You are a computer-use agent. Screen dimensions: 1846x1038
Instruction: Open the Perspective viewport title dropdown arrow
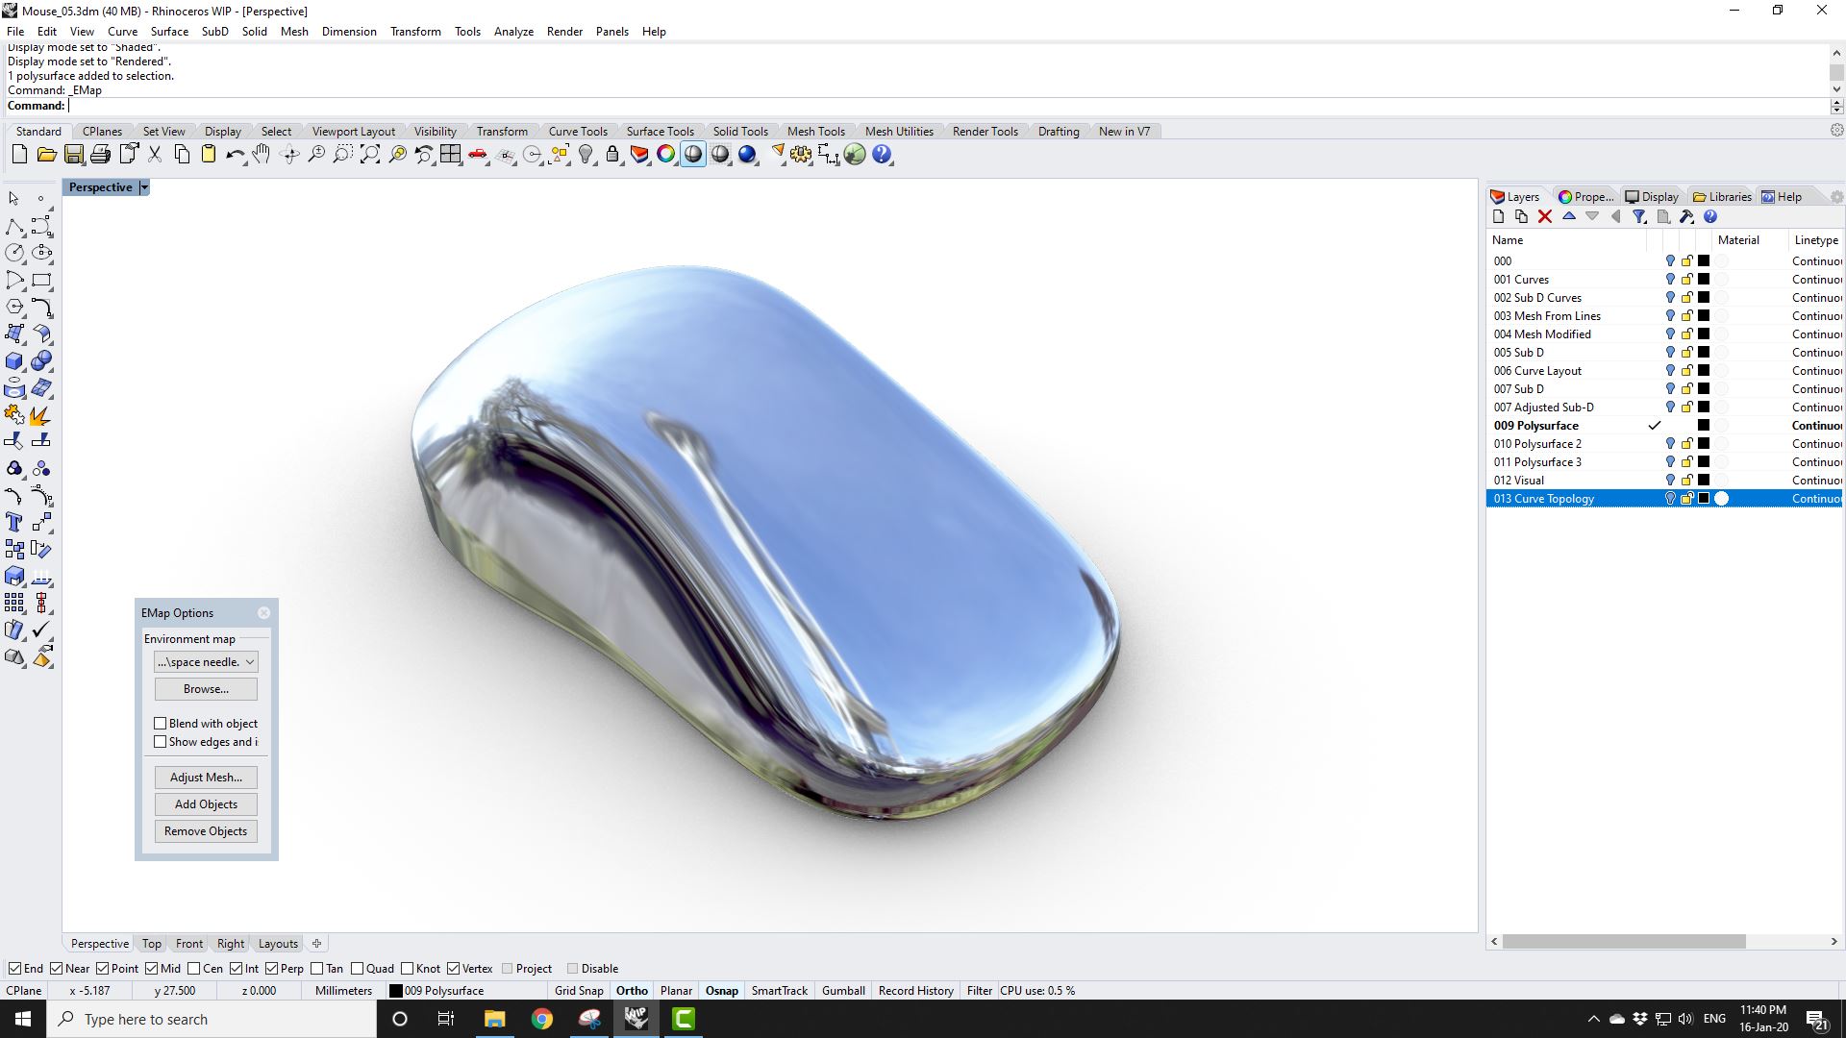point(144,187)
